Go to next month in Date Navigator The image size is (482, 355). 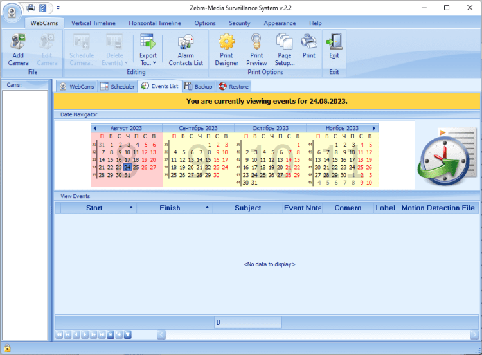pos(374,128)
